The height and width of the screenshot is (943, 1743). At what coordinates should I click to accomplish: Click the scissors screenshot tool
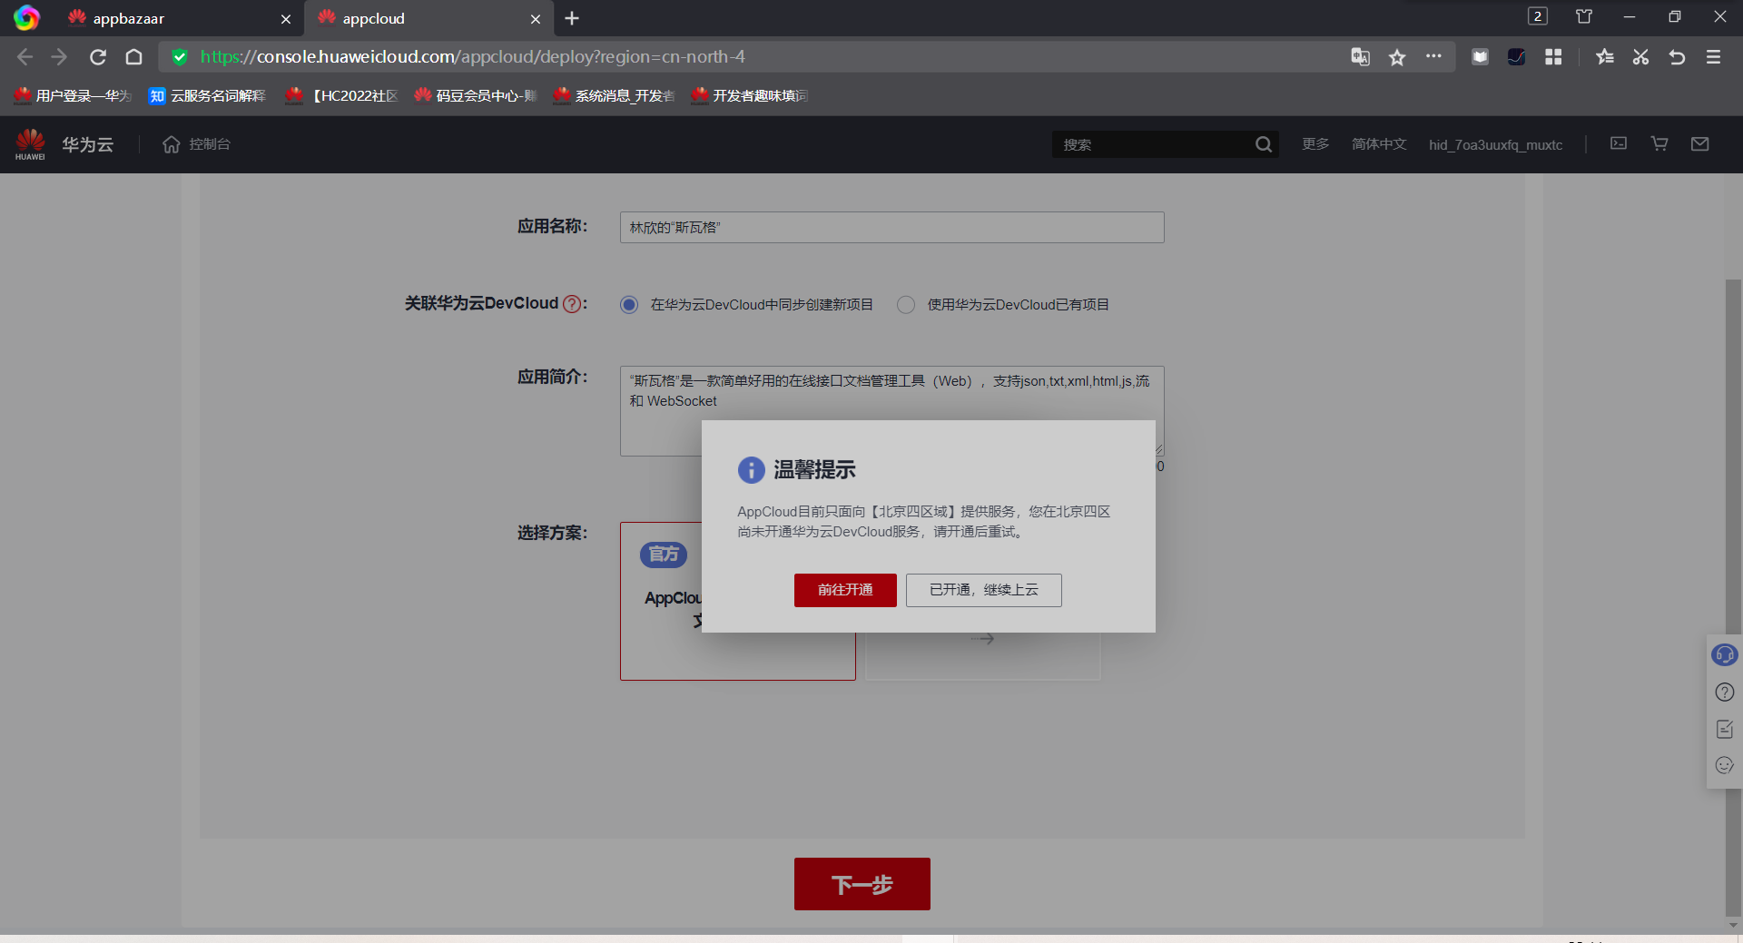(x=1640, y=57)
